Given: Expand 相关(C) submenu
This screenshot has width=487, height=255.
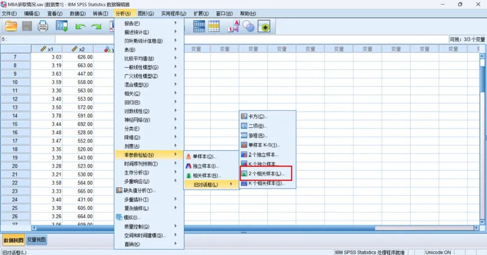Looking at the screenshot, I should [x=149, y=93].
